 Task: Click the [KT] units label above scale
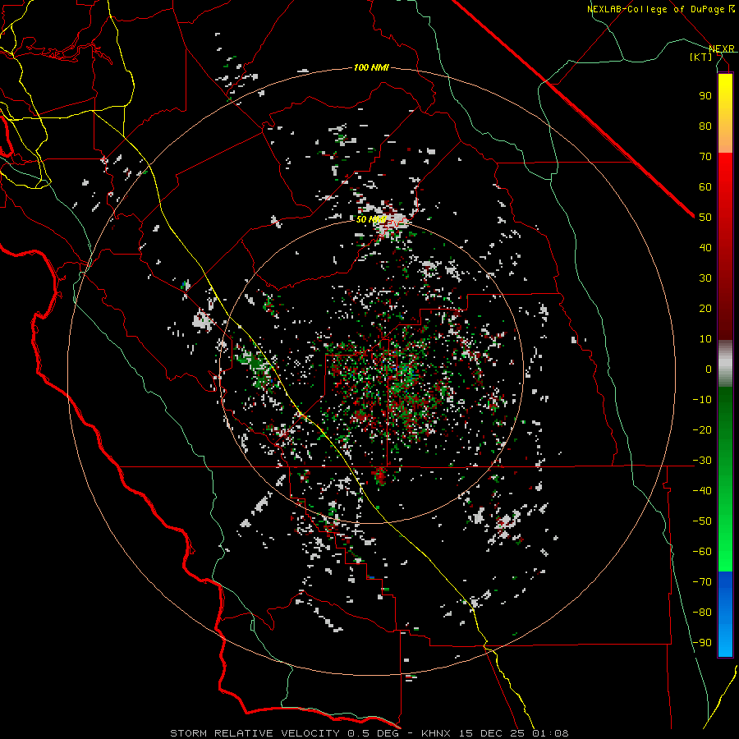click(x=700, y=57)
